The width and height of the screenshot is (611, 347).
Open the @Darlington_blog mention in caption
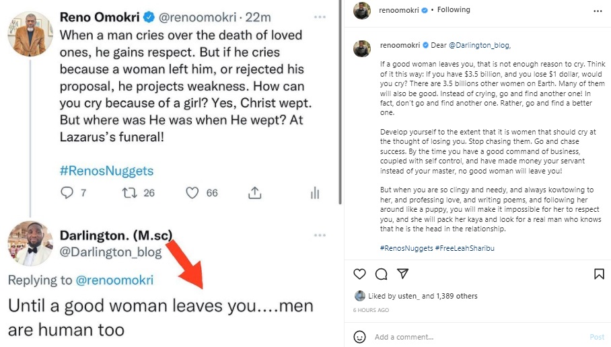(480, 46)
